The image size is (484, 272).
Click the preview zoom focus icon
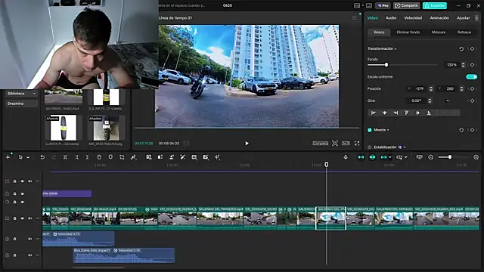coord(334,143)
